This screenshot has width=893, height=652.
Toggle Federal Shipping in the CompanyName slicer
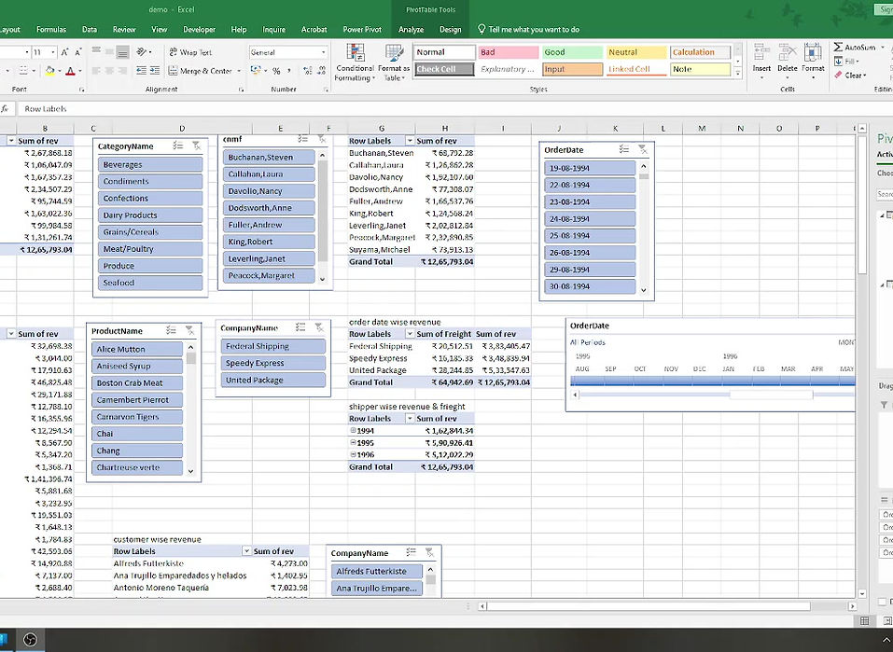tap(272, 346)
